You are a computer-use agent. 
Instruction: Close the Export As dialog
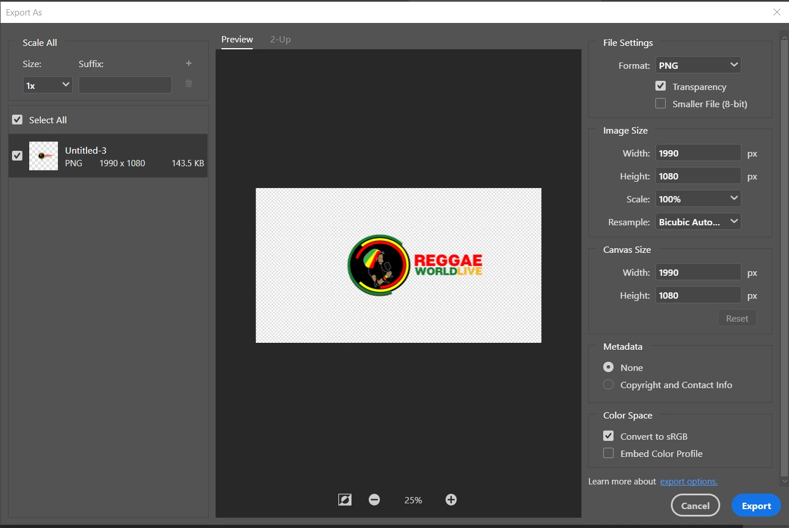click(x=777, y=12)
